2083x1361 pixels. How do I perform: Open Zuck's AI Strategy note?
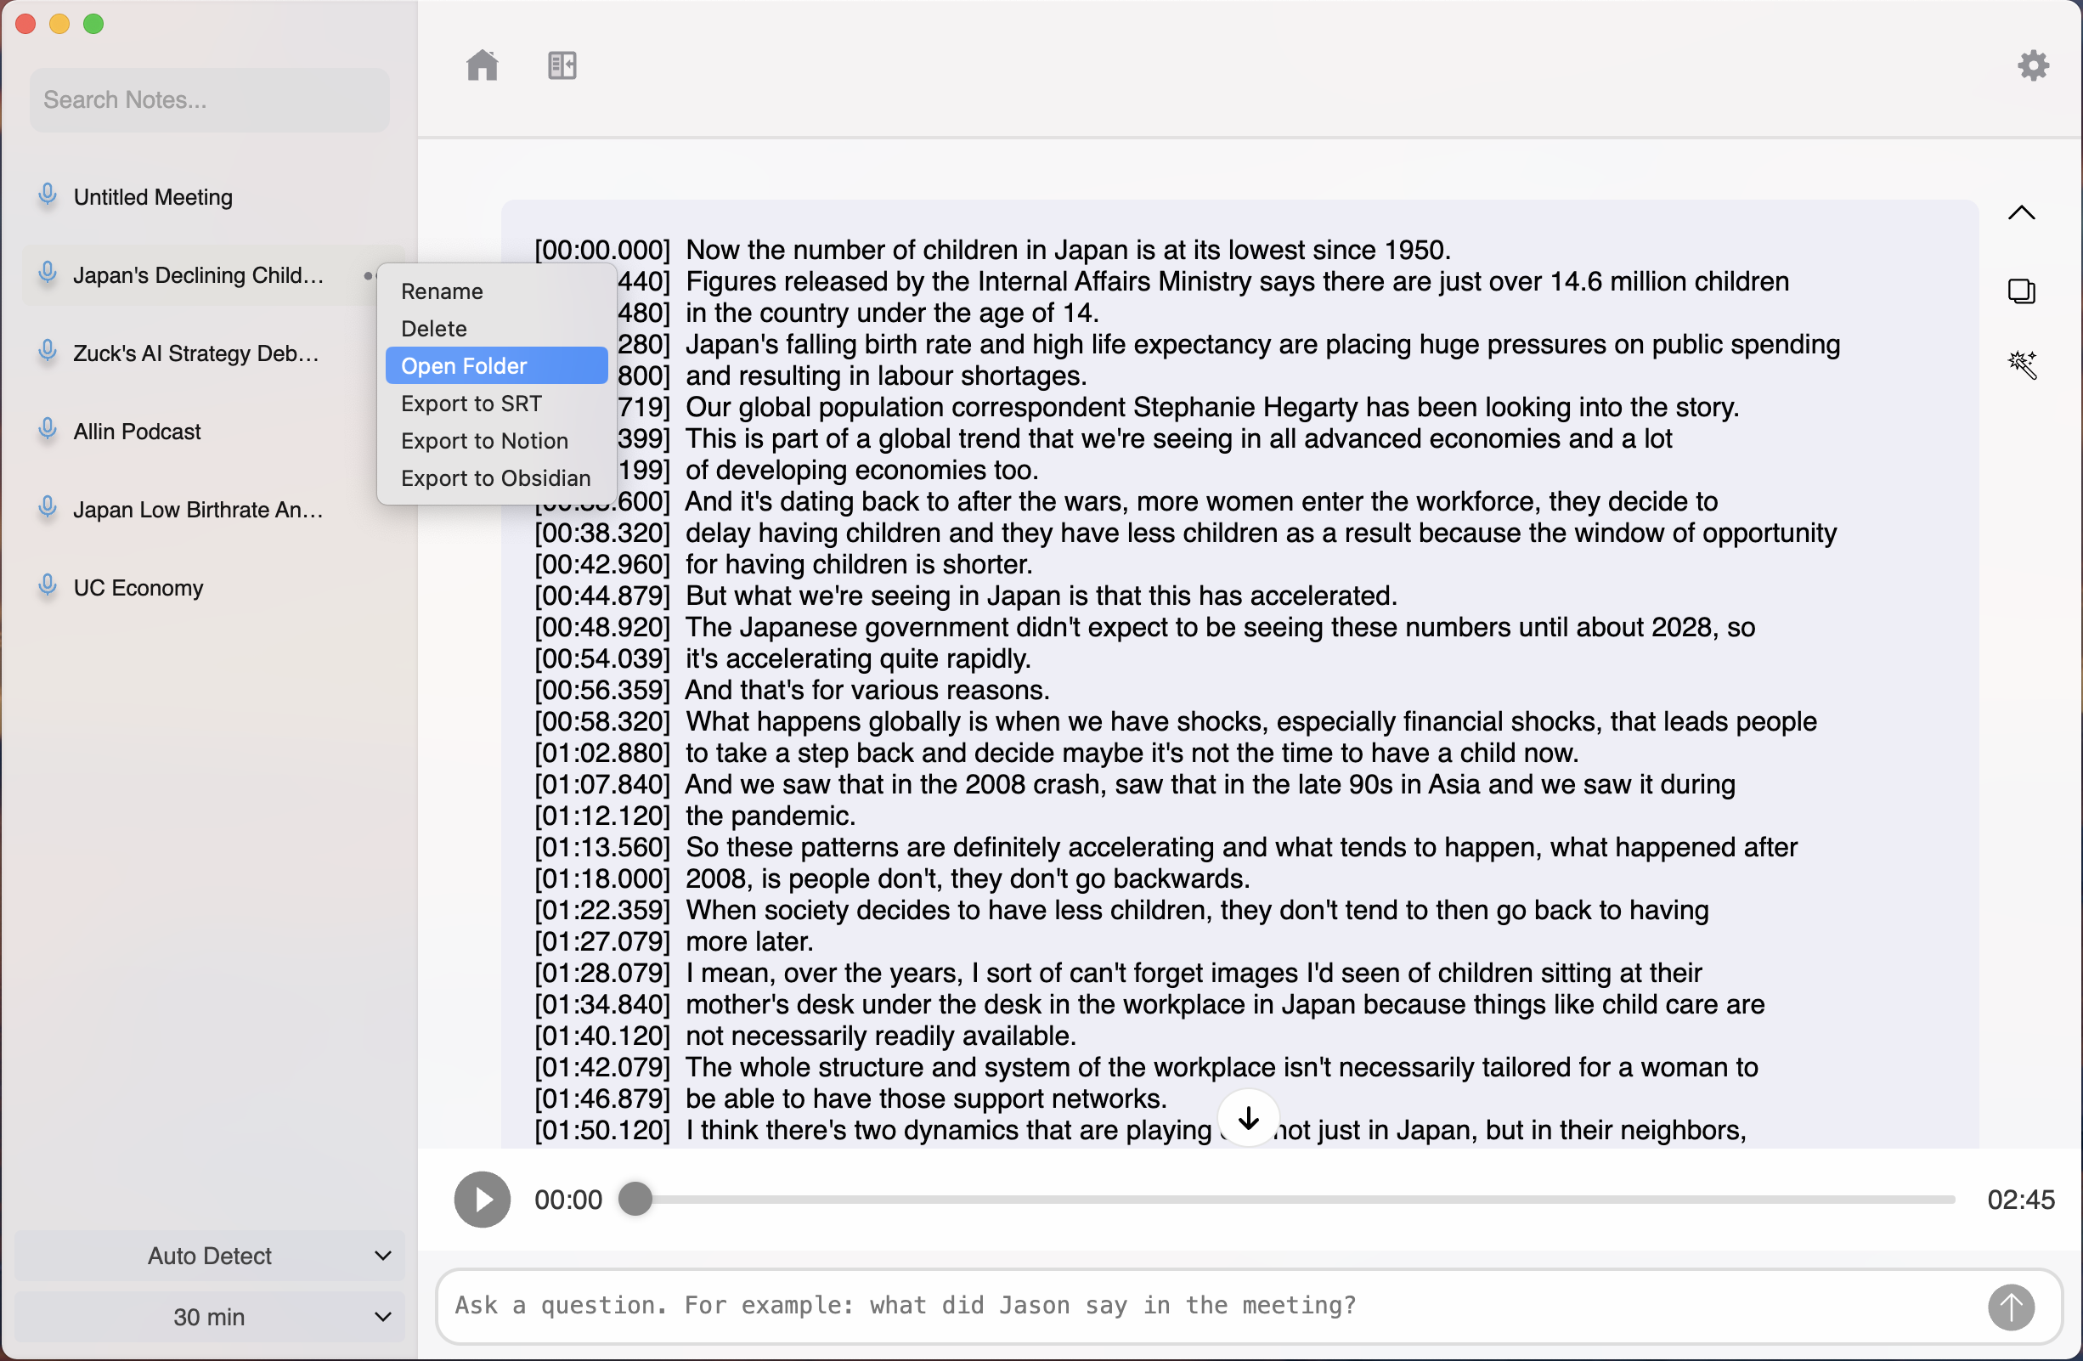click(196, 353)
